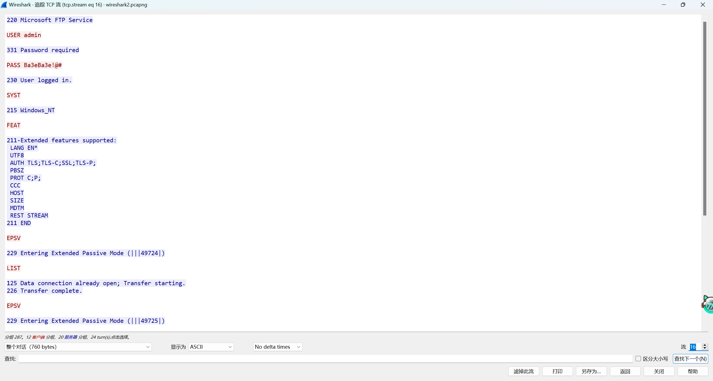The width and height of the screenshot is (713, 381).
Task: Click the 查找下一个(N) find next button
Action: click(x=690, y=359)
